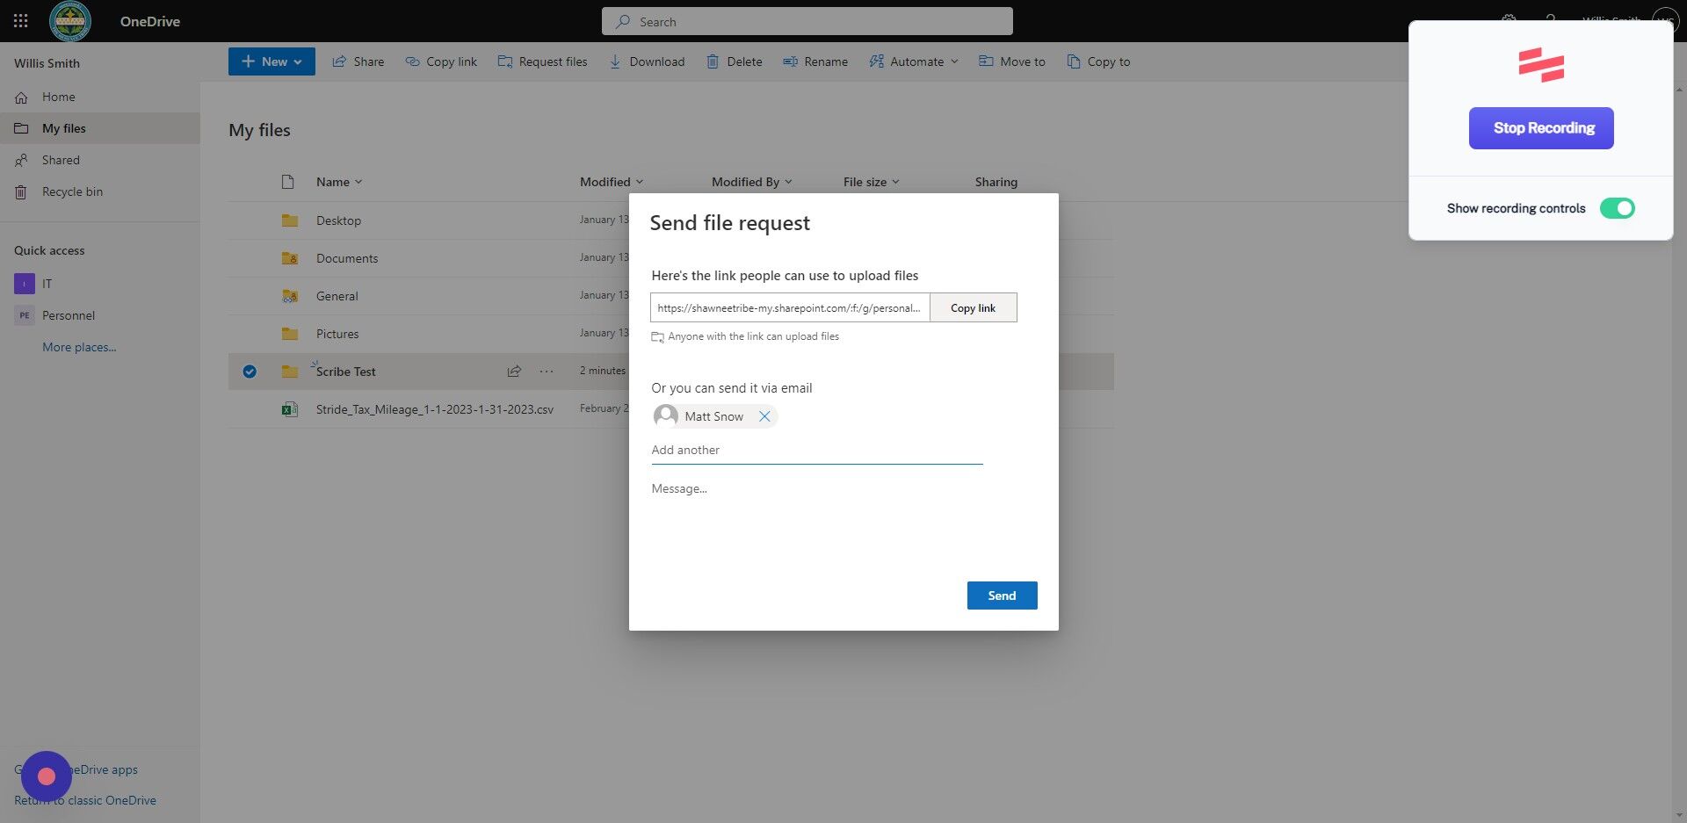
Task: Click the Copy to toolbar icon
Action: point(1073,61)
